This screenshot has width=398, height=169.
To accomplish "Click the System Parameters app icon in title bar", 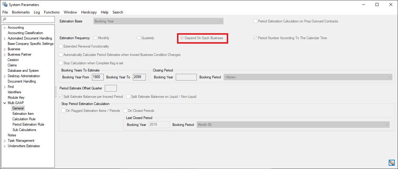I will pyautogui.click(x=5, y=4).
